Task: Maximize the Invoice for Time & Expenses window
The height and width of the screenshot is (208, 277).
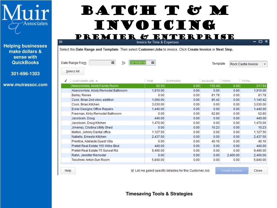Action: [x=260, y=41]
